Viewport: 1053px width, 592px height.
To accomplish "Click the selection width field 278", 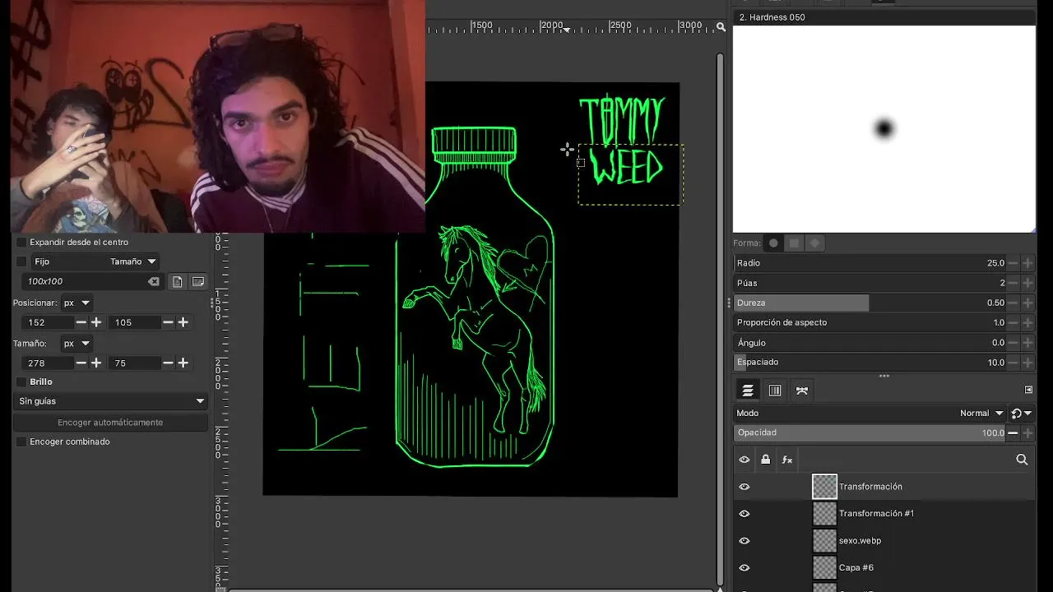I will [49, 363].
